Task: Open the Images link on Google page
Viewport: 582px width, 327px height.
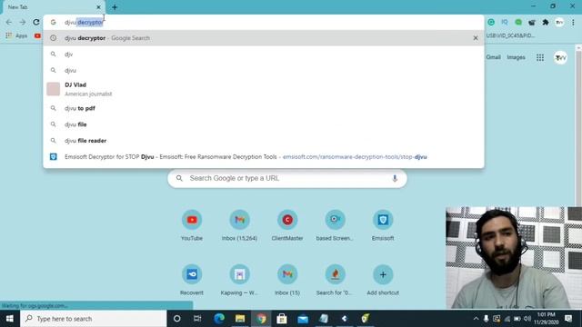Action: coord(516,57)
